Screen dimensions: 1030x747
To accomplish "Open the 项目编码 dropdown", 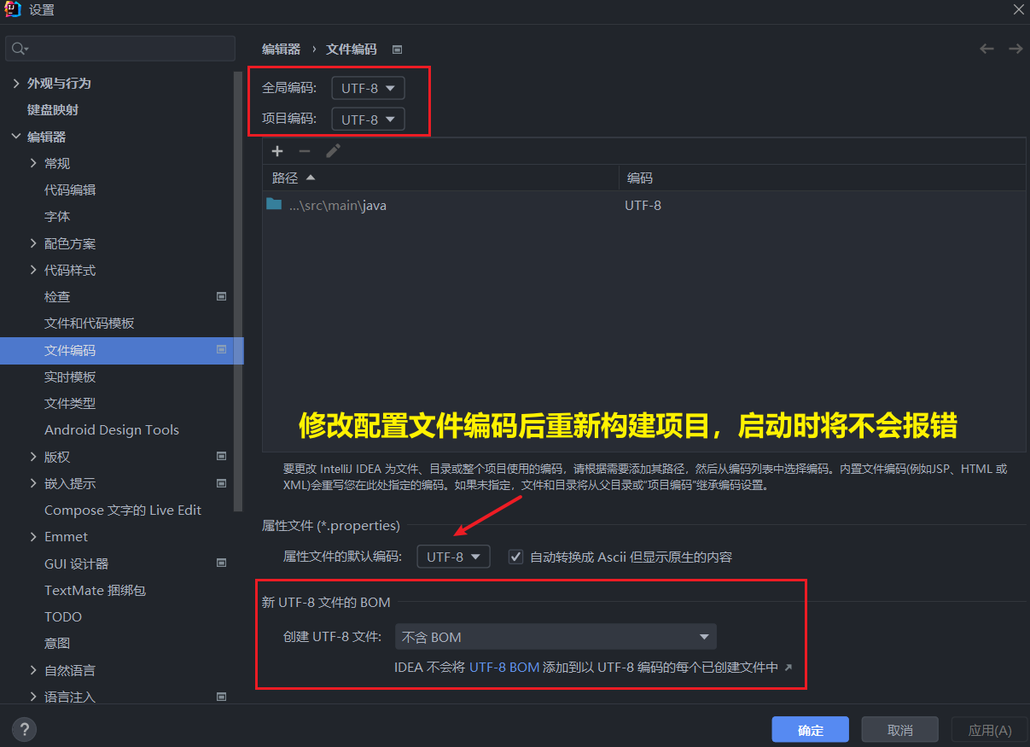I will [368, 120].
